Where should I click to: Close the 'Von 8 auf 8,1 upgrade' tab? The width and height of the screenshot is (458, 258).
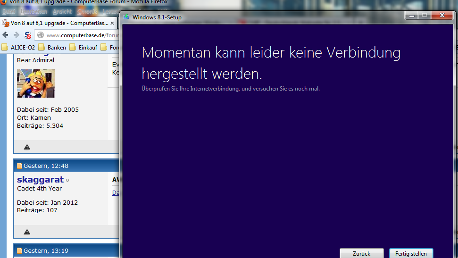click(112, 23)
